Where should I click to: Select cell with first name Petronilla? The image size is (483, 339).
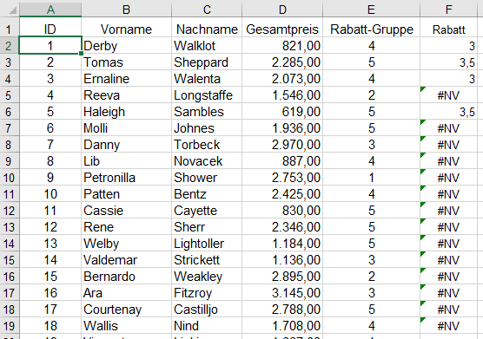[x=126, y=178]
